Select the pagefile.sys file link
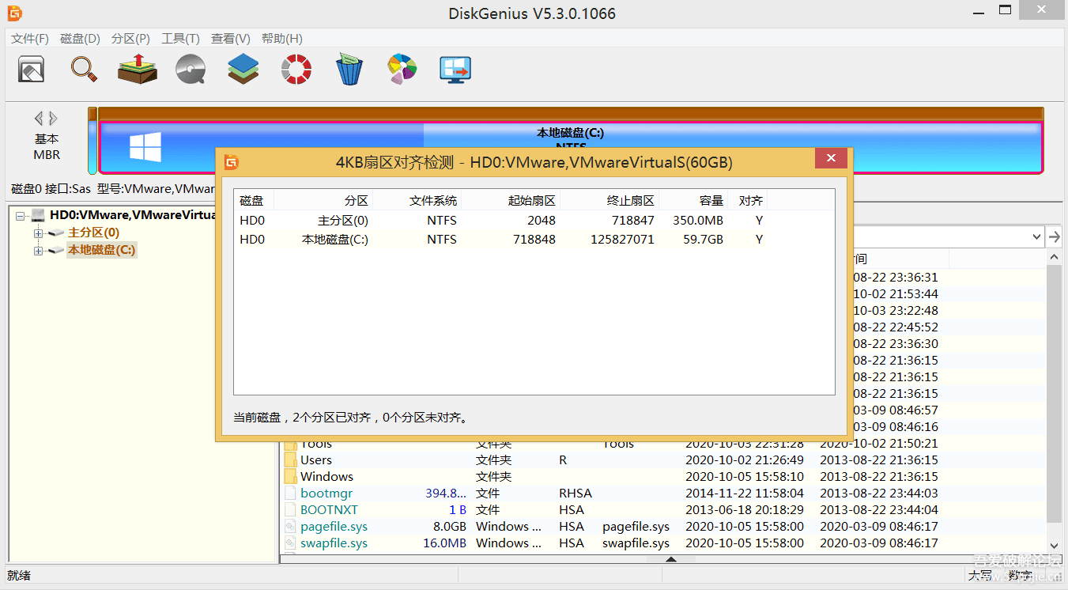1068x590 pixels. (326, 526)
